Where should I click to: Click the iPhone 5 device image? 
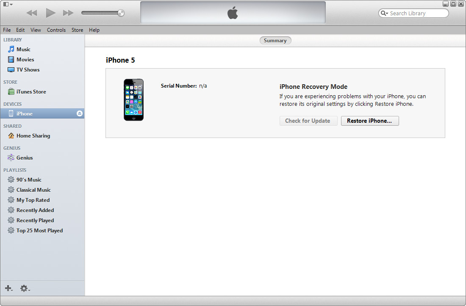pos(134,100)
